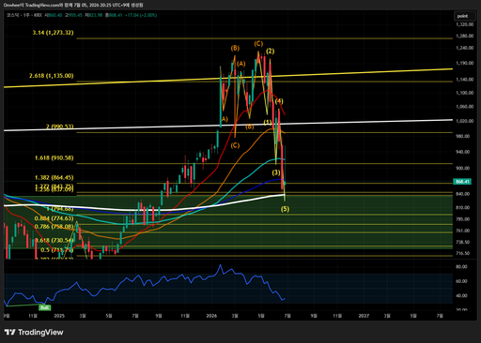This screenshot has height=343, width=481.
Task: Click the yellow (4) wave label
Action: tap(279, 101)
